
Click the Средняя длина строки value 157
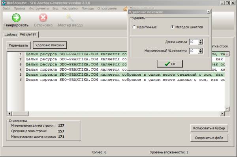point(61,131)
